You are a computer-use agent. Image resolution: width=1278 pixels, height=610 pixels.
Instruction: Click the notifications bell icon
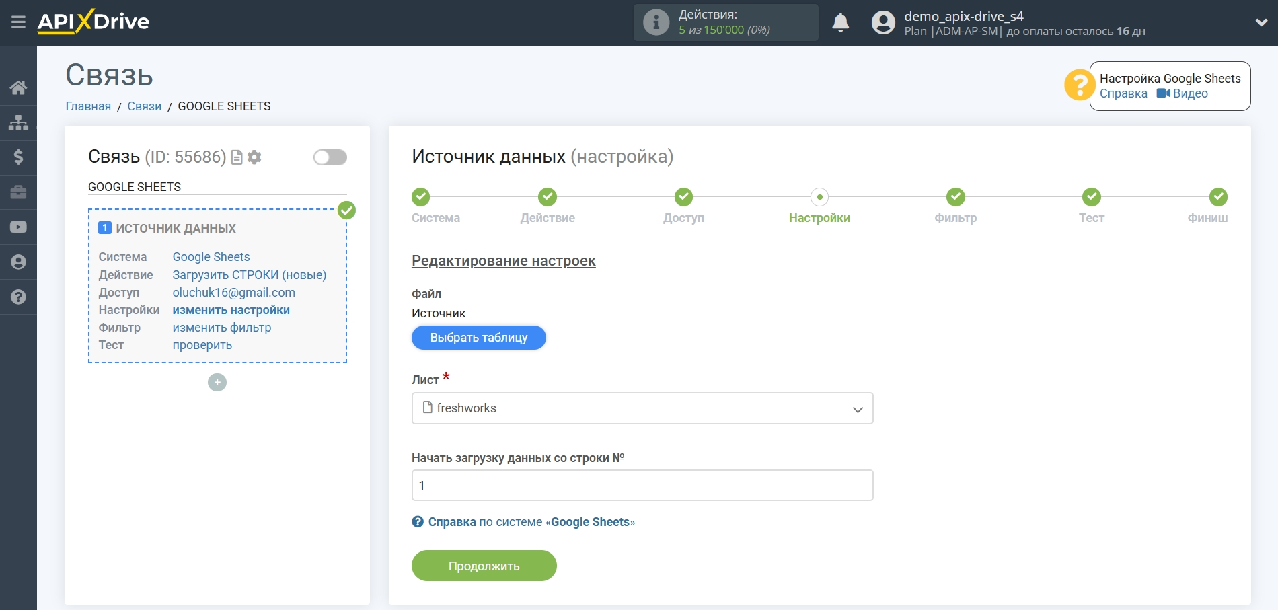click(x=840, y=23)
